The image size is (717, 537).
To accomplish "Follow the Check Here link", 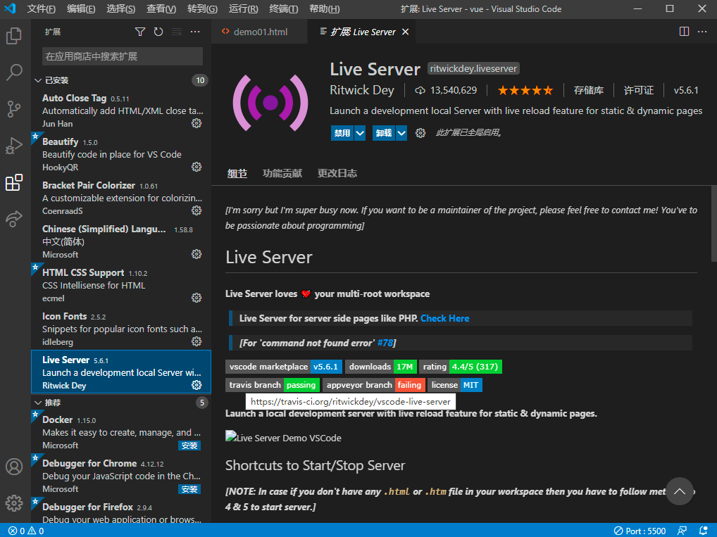I will pos(444,318).
